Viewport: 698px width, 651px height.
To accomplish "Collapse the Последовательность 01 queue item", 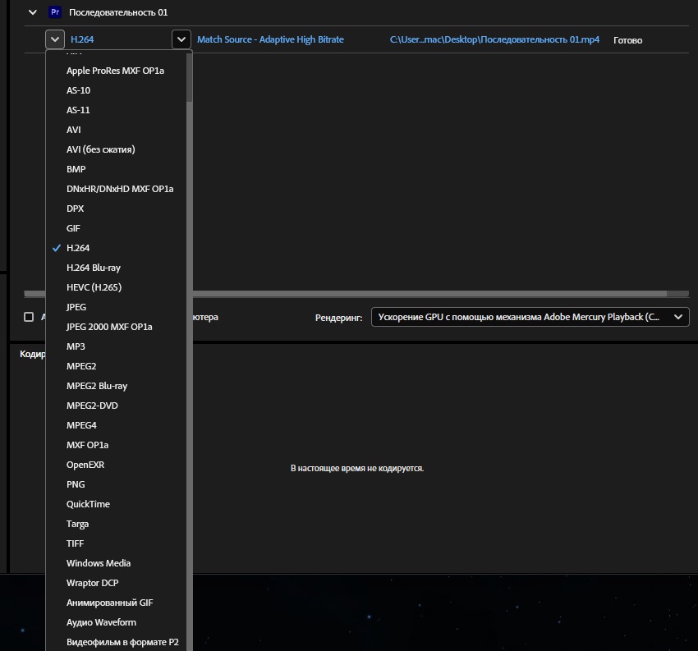I will 33,12.
